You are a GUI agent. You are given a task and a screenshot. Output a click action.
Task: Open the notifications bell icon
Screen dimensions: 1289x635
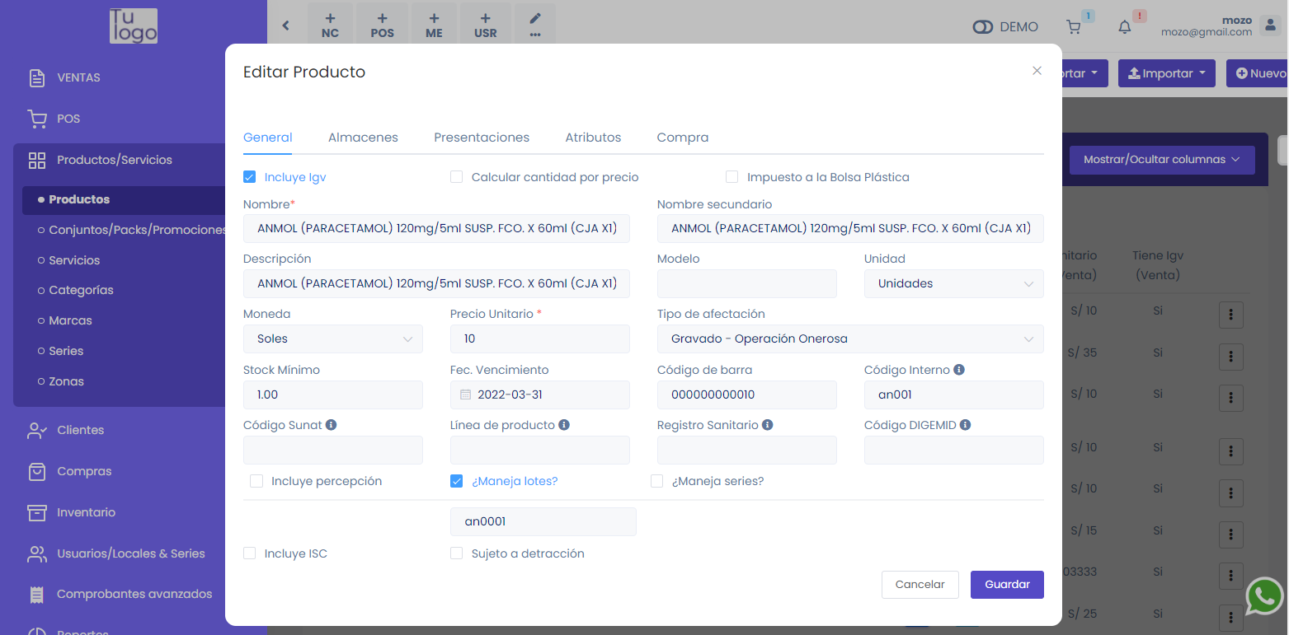tap(1125, 27)
